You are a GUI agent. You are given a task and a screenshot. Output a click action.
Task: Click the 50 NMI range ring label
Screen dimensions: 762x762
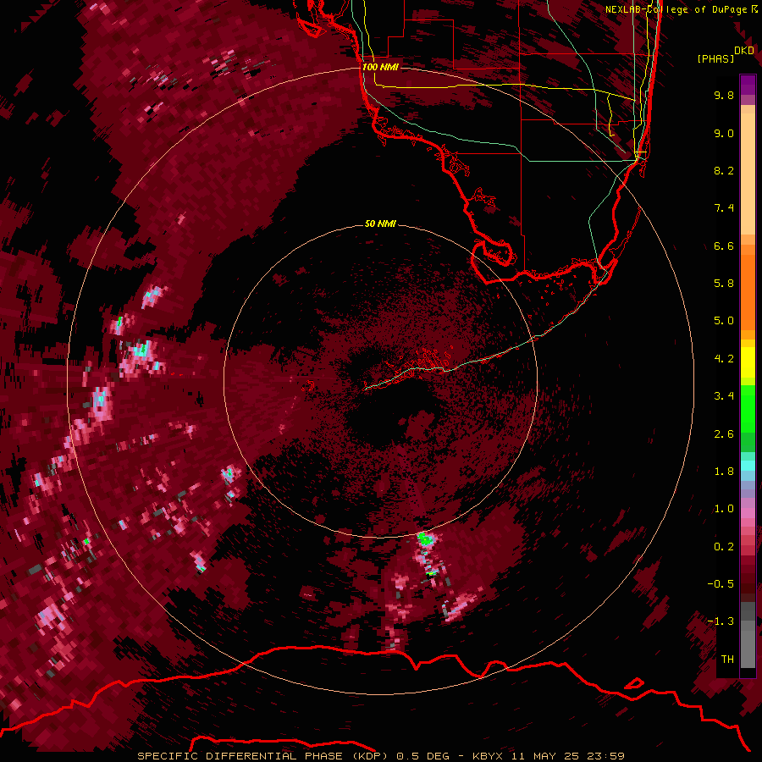point(380,224)
